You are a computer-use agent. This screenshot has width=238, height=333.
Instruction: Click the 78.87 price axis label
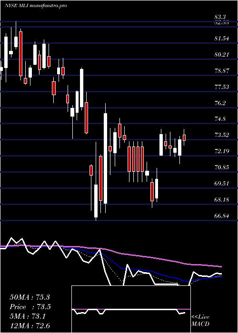(x=222, y=71)
